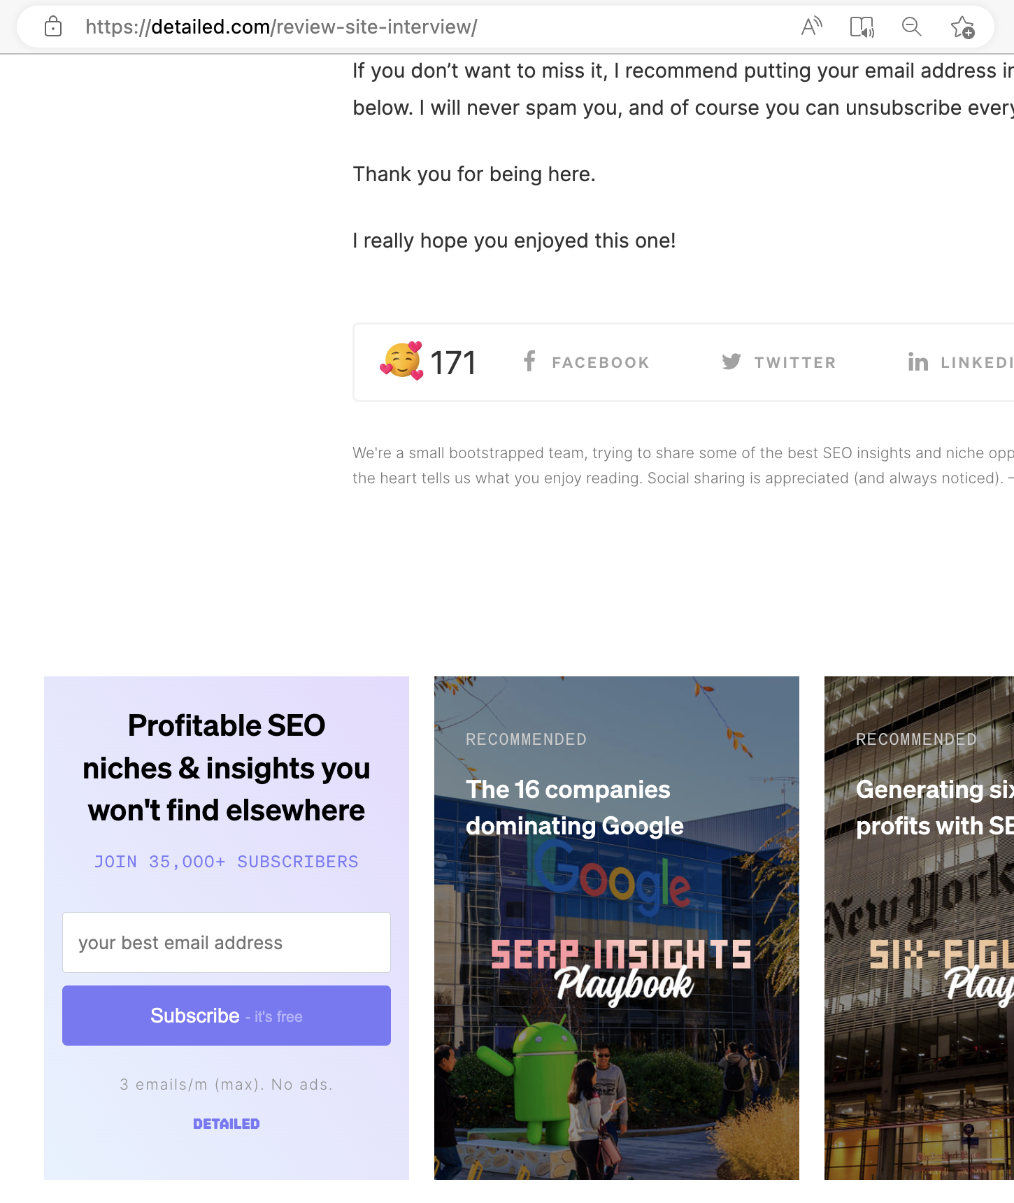1014x1203 pixels.
Task: Open Immersive Reader icon
Action: pyautogui.click(x=862, y=27)
